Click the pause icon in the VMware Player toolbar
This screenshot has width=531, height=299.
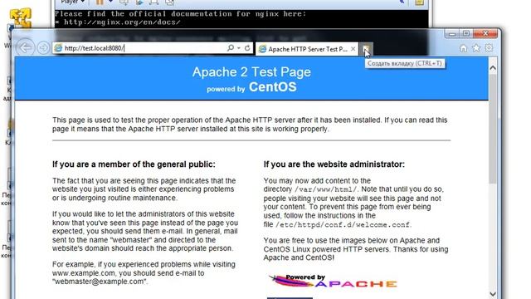click(100, 2)
